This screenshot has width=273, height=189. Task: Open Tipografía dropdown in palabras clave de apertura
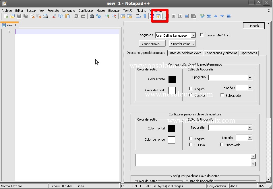(x=250, y=127)
